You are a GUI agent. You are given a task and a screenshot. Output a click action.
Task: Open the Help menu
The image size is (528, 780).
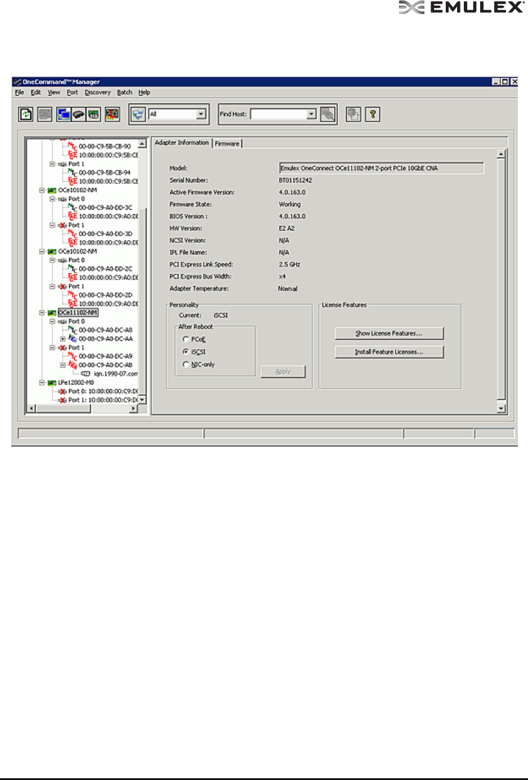145,93
